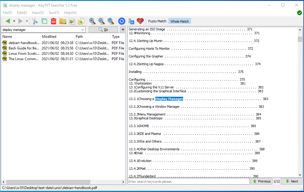Open the forward navigation history dropdown
Viewport: 304px width, 192px height.
point(26,21)
